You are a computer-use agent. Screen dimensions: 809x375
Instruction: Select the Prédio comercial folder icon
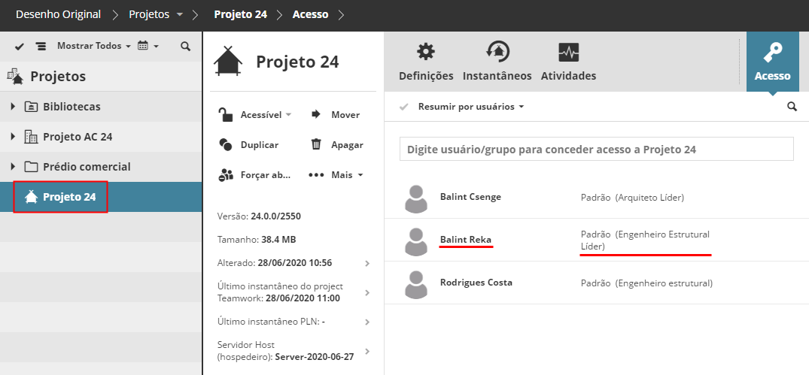[31, 166]
